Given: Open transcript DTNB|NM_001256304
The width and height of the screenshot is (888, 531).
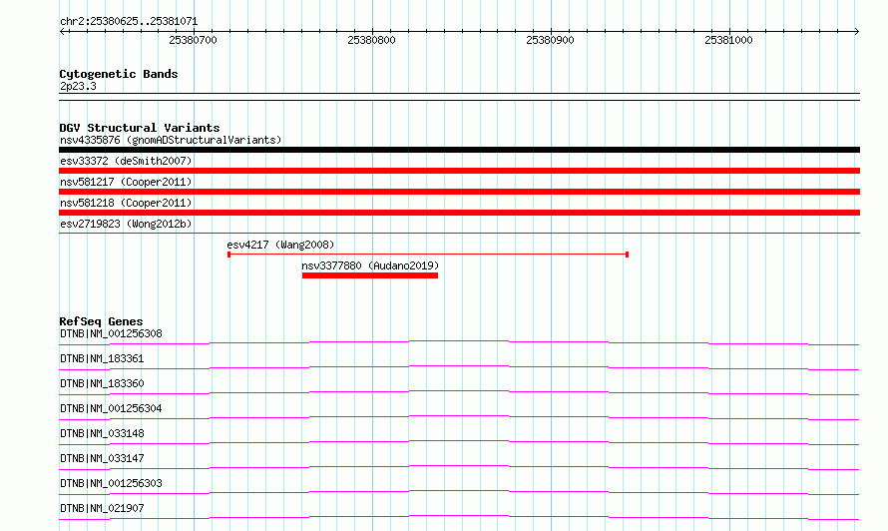Looking at the screenshot, I should pos(111,408).
